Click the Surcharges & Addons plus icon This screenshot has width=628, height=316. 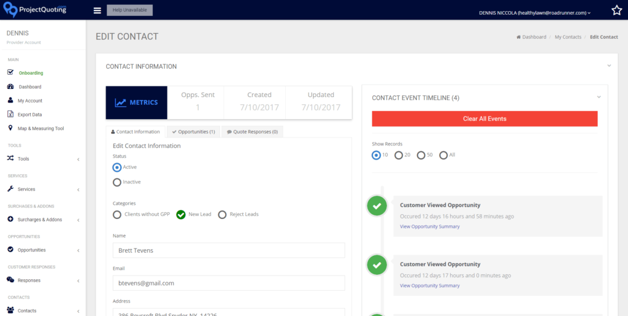[10, 219]
